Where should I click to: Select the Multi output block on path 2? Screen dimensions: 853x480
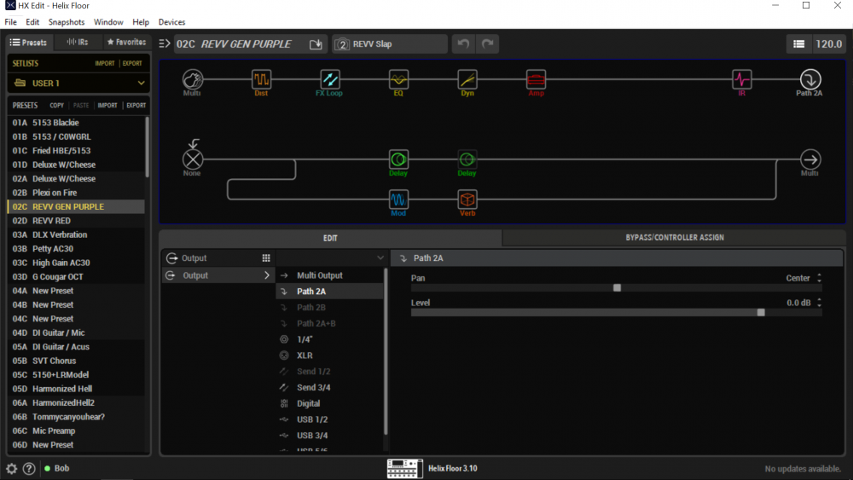[x=810, y=159]
